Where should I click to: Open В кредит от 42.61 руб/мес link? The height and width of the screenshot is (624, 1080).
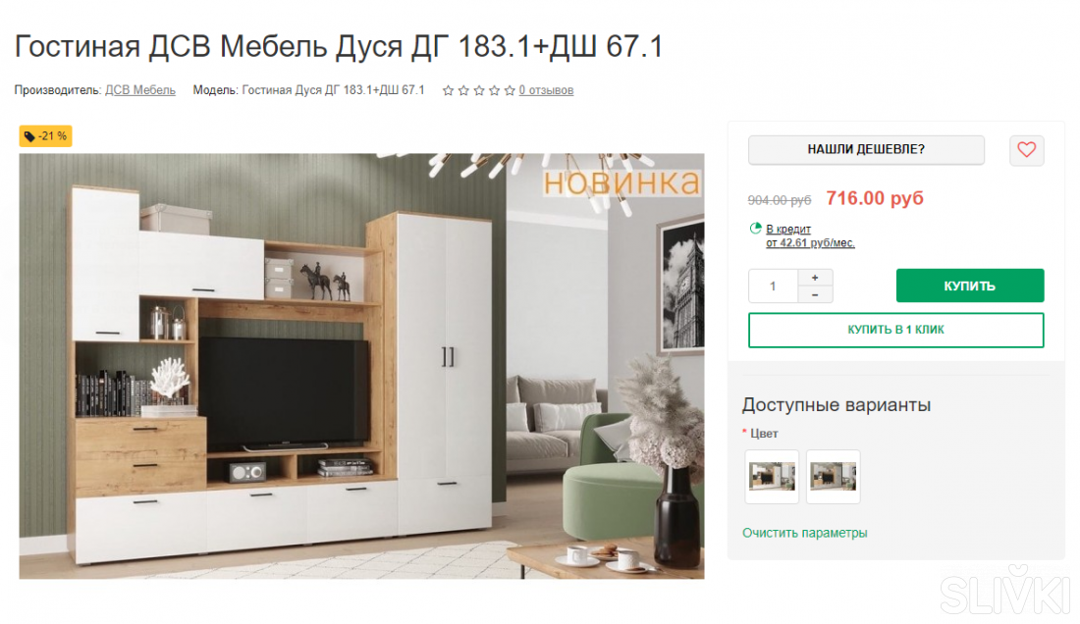(810, 236)
